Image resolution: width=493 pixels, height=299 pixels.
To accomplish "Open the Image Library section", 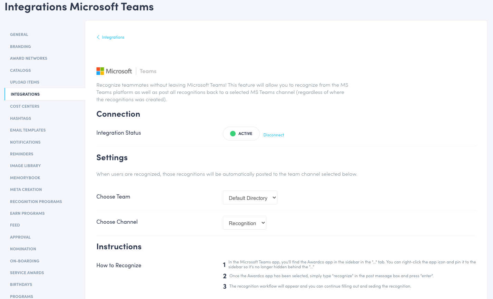I will tap(25, 166).
